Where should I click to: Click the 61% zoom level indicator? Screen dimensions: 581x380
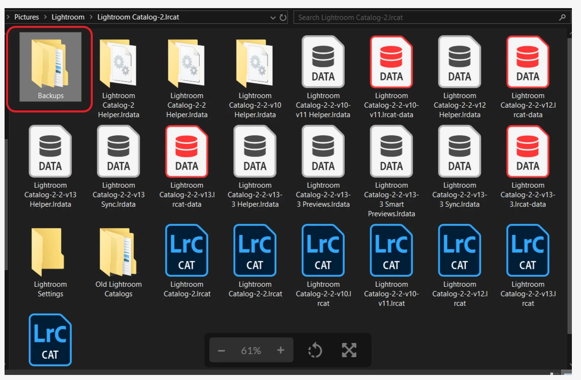coord(251,351)
